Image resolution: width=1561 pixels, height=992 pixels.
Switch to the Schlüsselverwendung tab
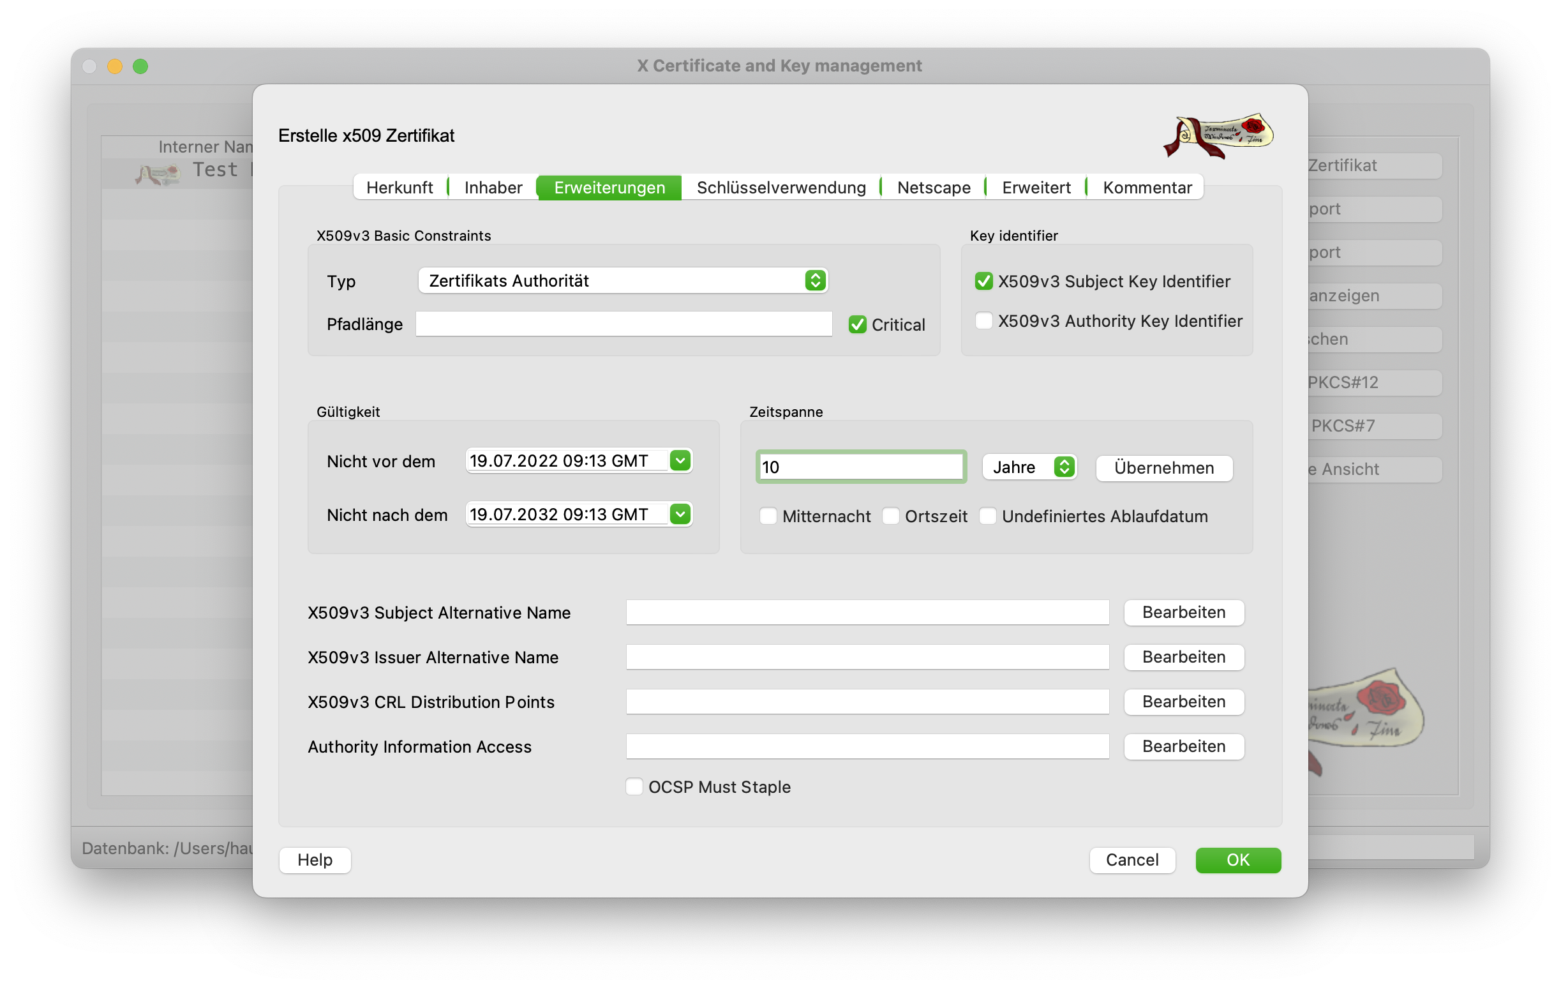(x=780, y=188)
